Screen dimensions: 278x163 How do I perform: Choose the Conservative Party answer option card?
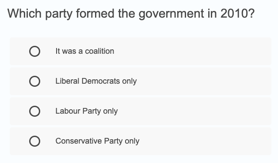click(141, 141)
